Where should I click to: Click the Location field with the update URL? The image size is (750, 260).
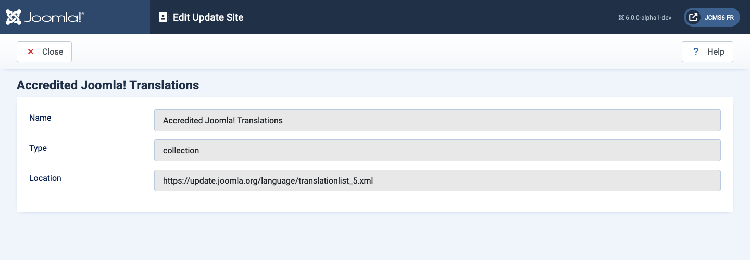(x=438, y=180)
